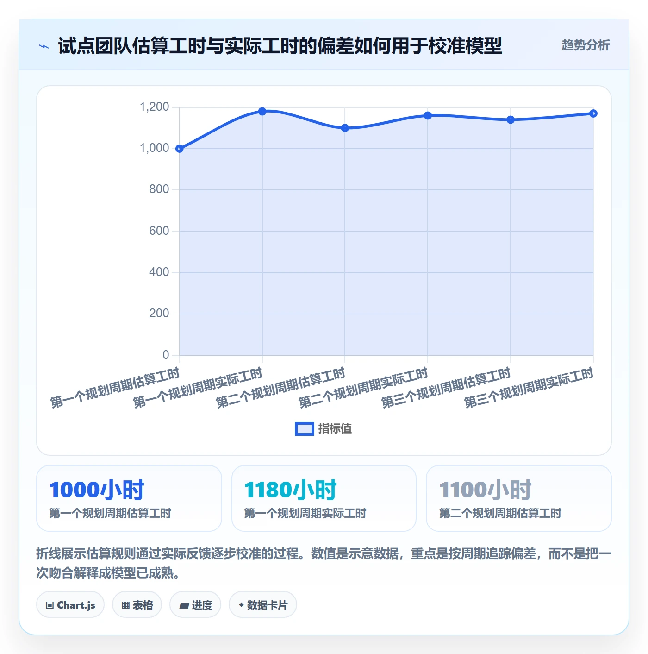
Task: Click the 指标值 legend label text
Action: [335, 429]
